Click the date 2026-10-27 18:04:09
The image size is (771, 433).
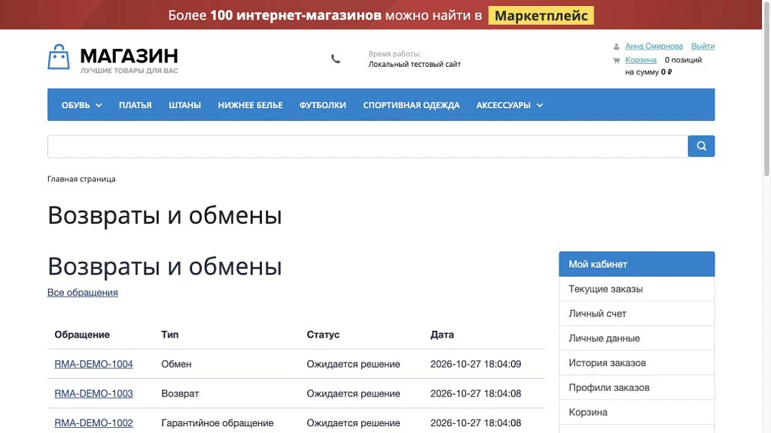(x=476, y=365)
